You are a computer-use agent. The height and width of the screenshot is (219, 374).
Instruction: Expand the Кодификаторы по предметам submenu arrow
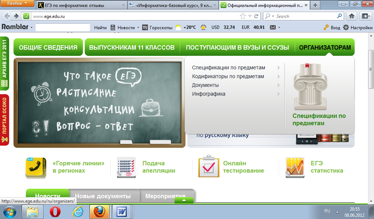[278, 77]
